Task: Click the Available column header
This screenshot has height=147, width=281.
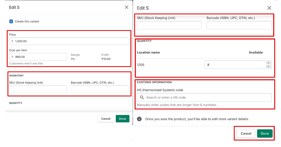Action: [x=256, y=52]
